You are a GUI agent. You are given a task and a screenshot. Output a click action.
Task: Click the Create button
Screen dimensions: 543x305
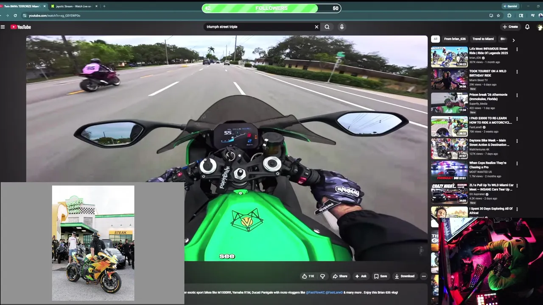coord(510,27)
